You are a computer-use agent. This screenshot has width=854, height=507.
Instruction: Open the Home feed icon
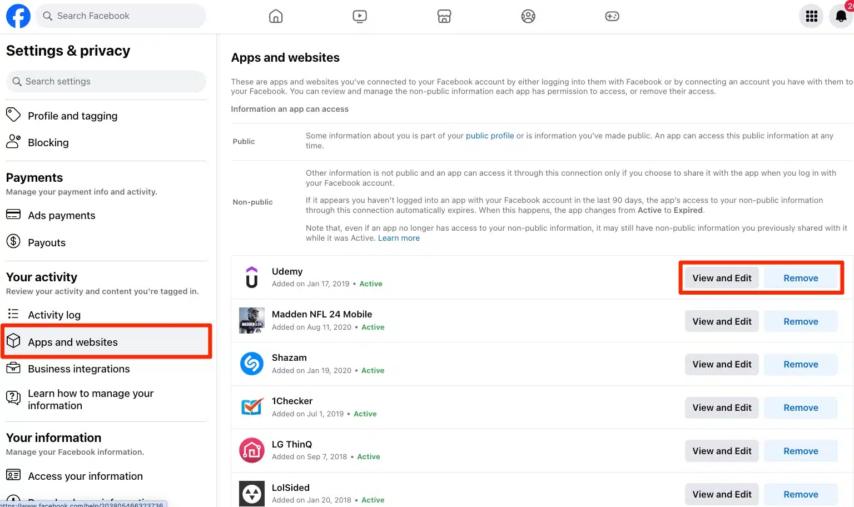[x=276, y=16]
